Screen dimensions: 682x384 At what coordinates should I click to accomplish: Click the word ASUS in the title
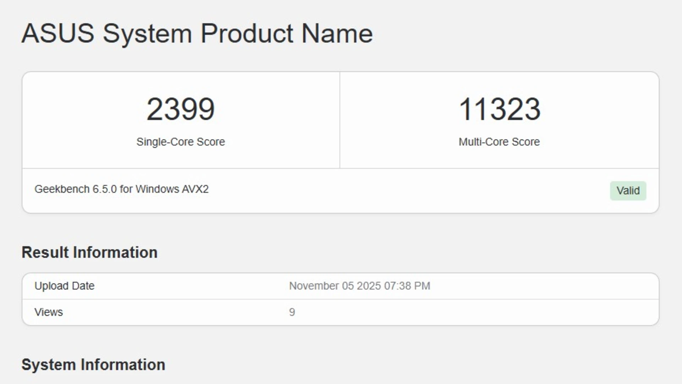pos(58,33)
